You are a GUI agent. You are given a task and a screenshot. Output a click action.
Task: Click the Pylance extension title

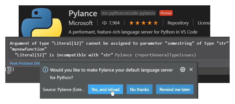point(83,14)
